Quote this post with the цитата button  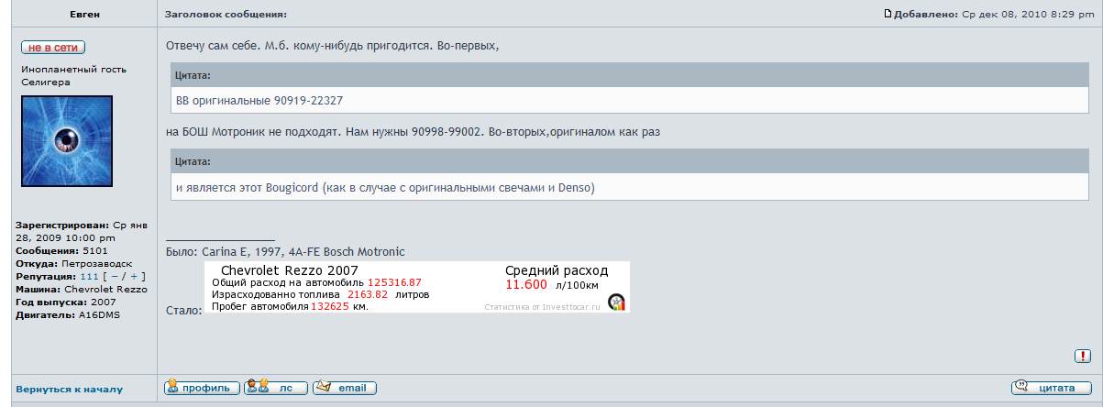point(1051,388)
